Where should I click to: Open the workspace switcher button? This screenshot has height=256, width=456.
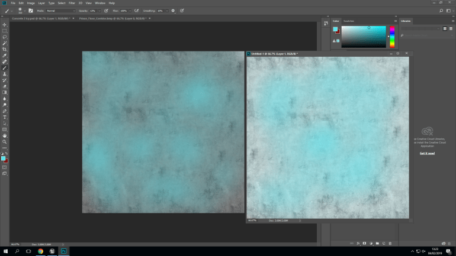point(449,11)
